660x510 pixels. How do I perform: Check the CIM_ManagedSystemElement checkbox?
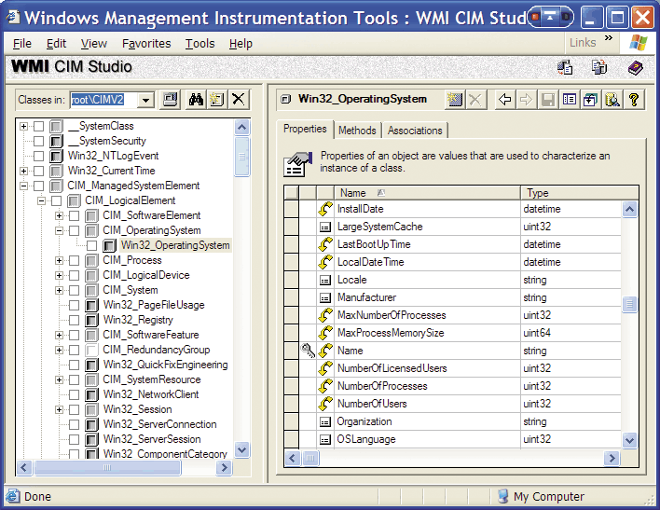[39, 186]
